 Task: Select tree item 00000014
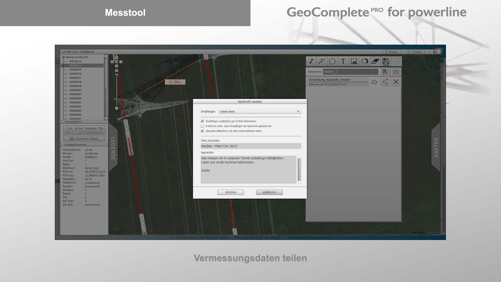[75, 66]
